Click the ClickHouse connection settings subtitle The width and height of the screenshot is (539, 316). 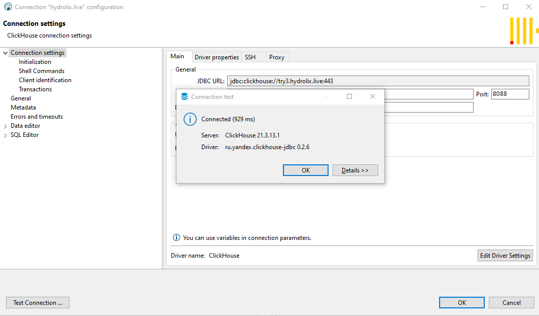(50, 36)
